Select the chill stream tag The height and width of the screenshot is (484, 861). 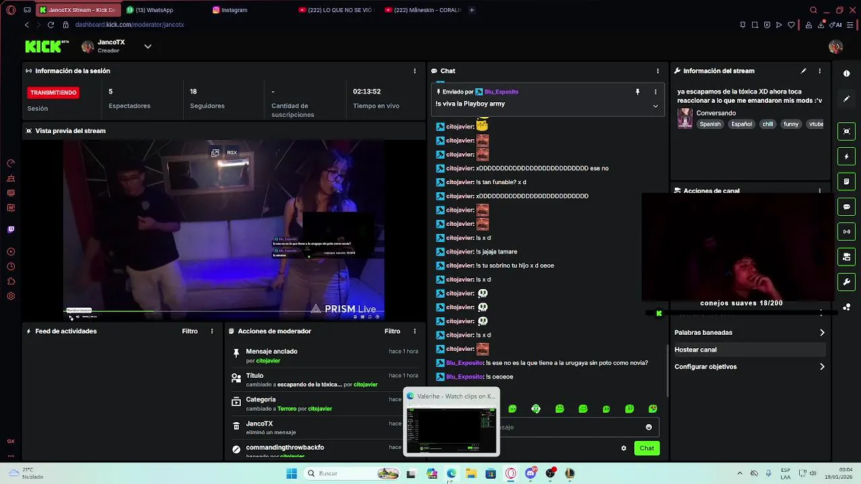768,124
